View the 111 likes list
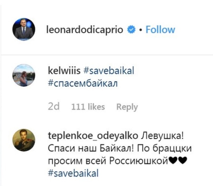The height and width of the screenshot is (186, 213). [x=88, y=107]
